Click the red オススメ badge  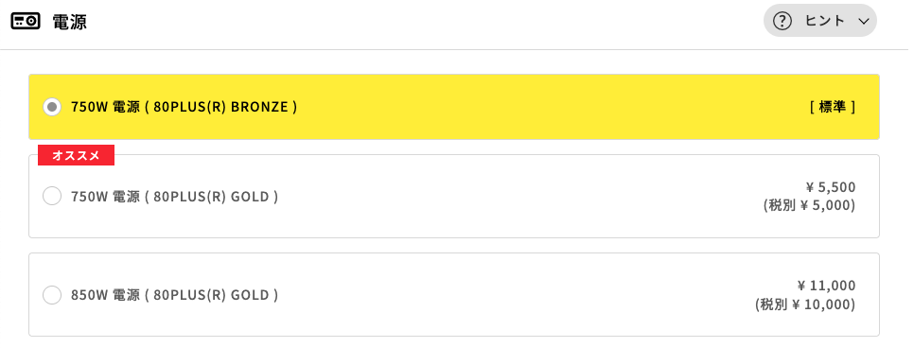(77, 155)
